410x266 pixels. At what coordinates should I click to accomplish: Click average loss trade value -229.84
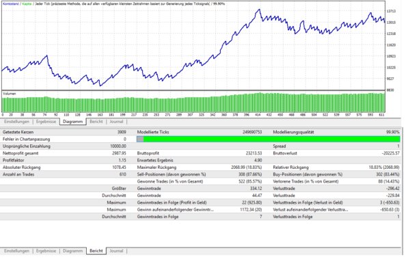(392, 196)
